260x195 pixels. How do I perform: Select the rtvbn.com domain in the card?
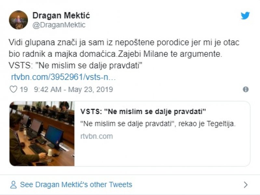[x=97, y=136]
